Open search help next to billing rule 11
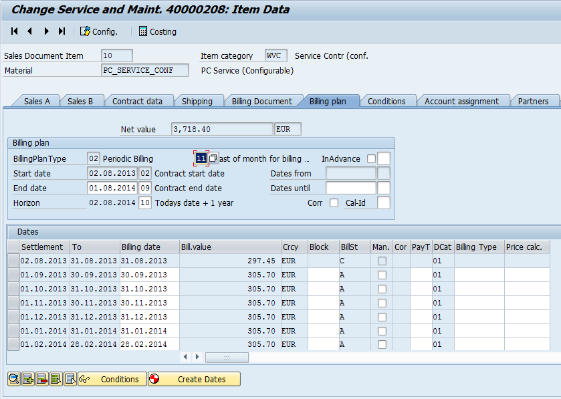561x399 pixels. (x=213, y=158)
